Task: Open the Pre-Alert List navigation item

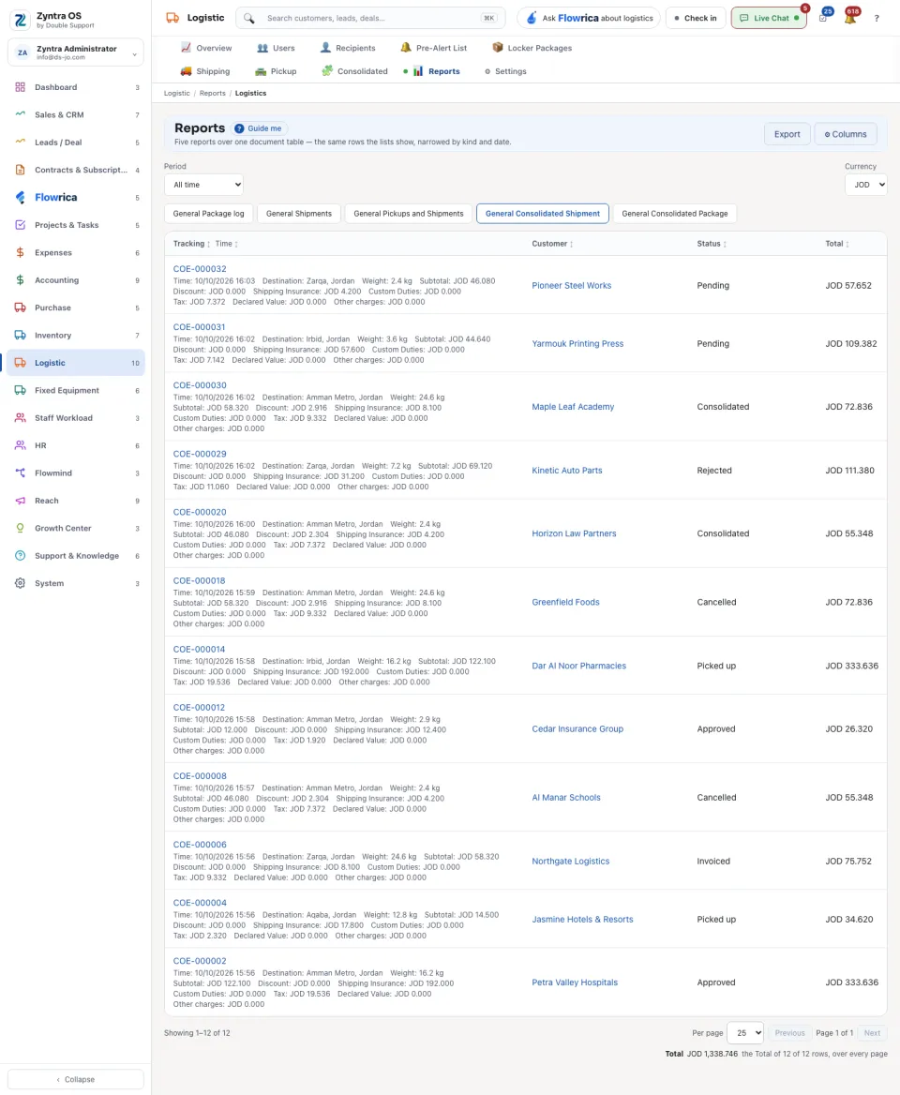Action: click(433, 48)
